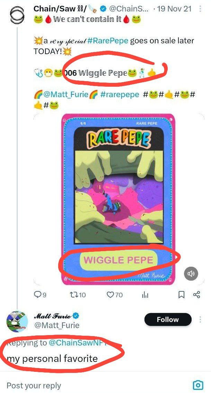This screenshot has height=393, width=211.
Task: Open the camera icon in the reply bar
Action: tap(198, 385)
